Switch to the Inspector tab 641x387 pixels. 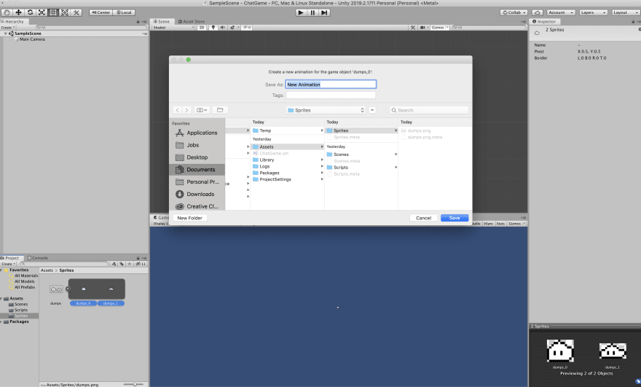click(x=544, y=21)
